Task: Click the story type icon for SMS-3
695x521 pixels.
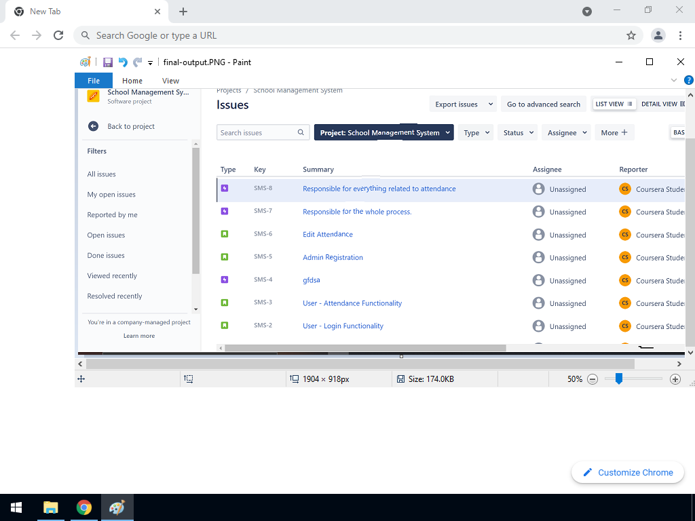Action: 225,303
